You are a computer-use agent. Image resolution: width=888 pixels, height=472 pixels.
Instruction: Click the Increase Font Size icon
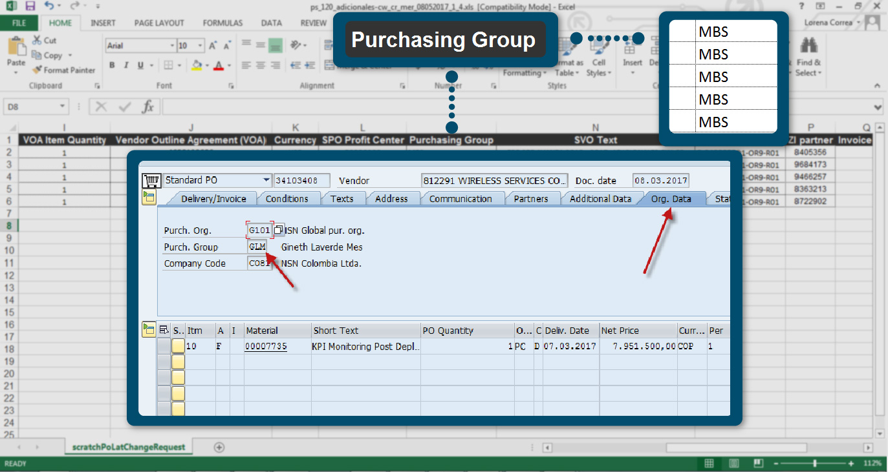[x=213, y=46]
